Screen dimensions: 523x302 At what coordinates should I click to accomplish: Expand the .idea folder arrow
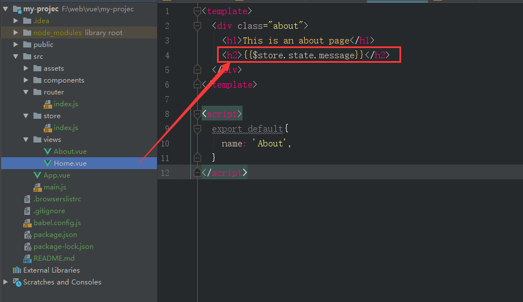16,21
